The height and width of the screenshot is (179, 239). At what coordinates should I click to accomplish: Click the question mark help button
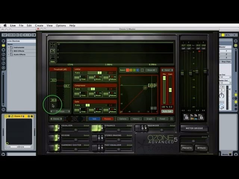pos(171,119)
